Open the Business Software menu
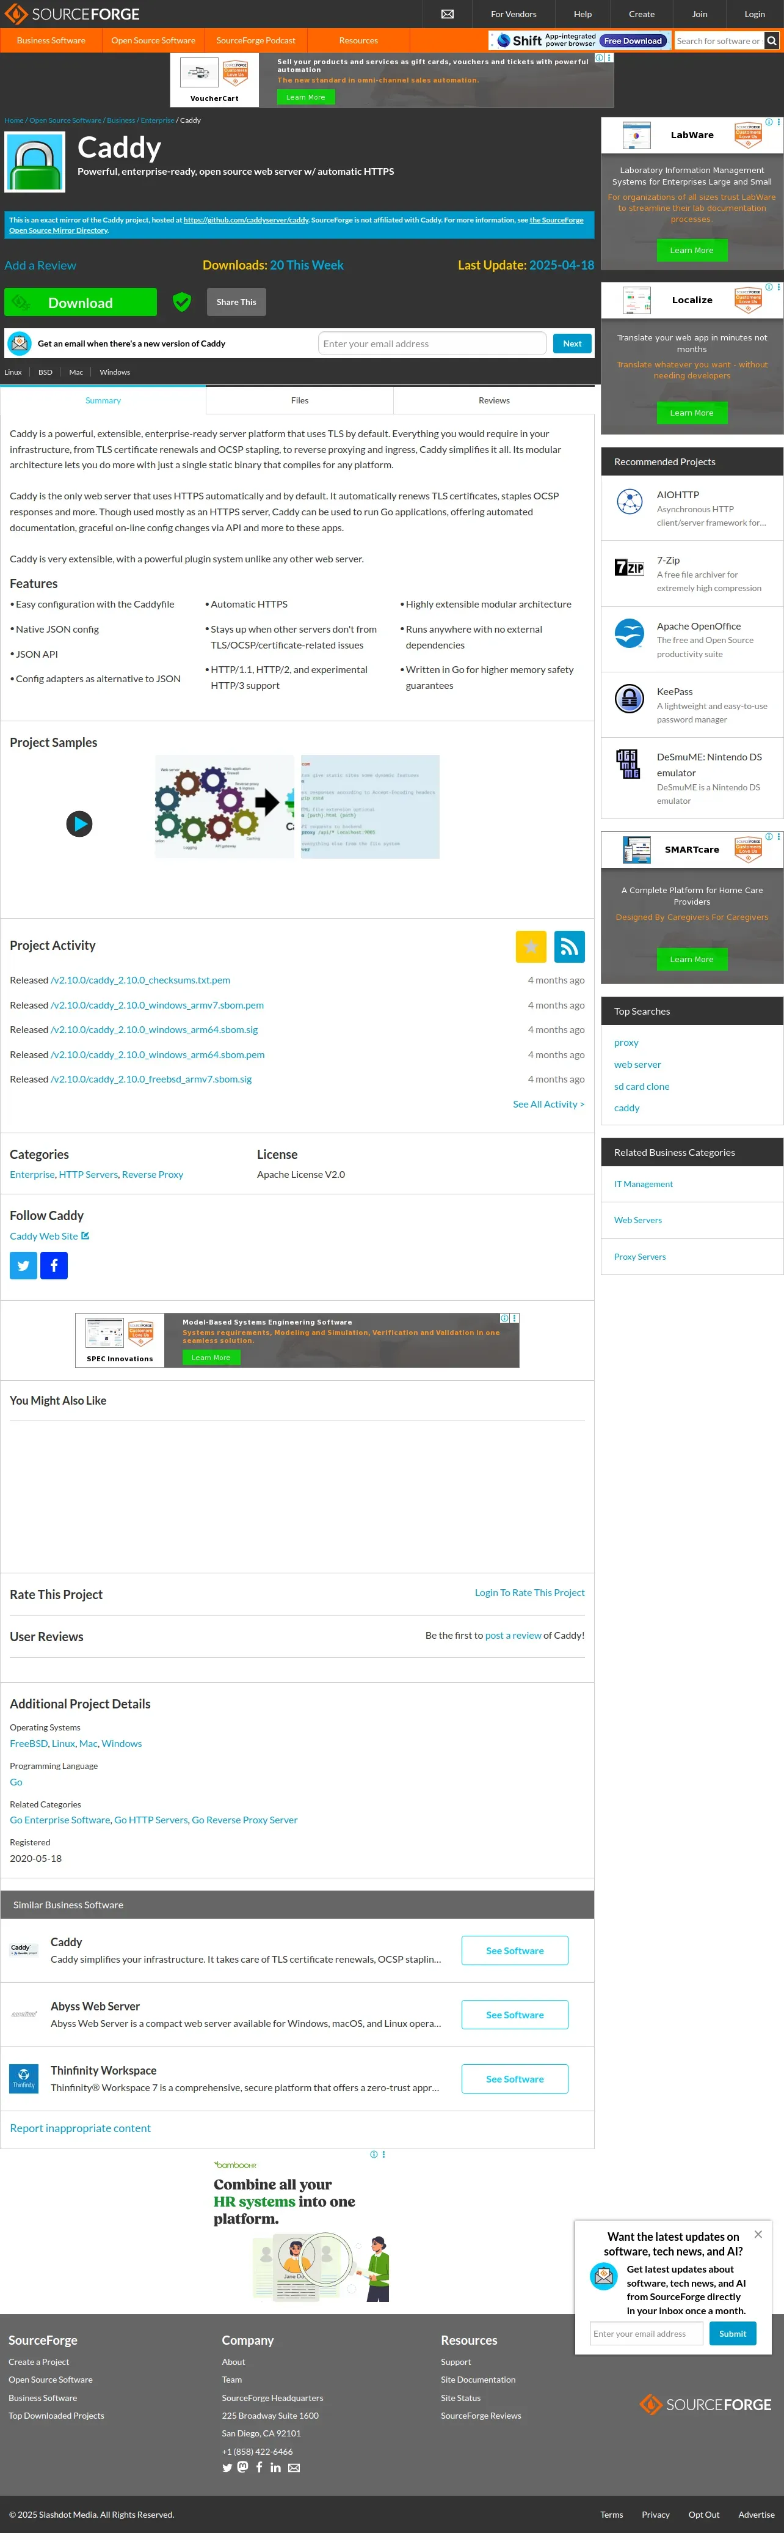Image resolution: width=784 pixels, height=2533 pixels. point(51,40)
